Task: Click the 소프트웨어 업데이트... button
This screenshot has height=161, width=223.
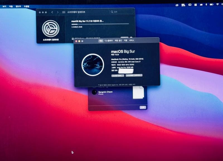Action: (x=134, y=75)
